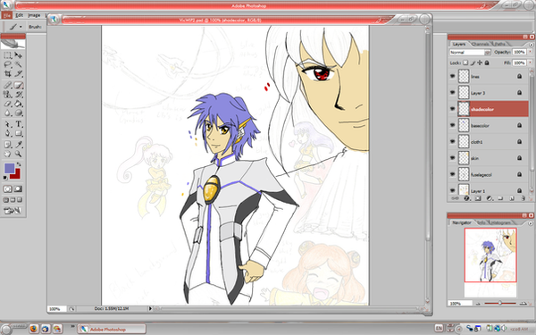
Task: Open the Layers panel options menu
Action: coord(531,45)
